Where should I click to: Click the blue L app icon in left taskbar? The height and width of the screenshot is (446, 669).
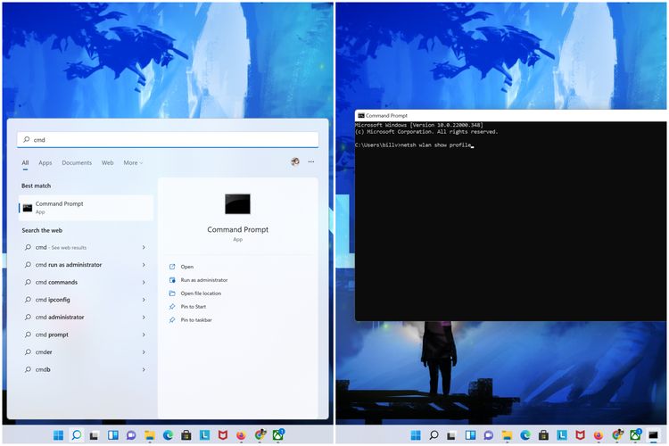(204, 435)
